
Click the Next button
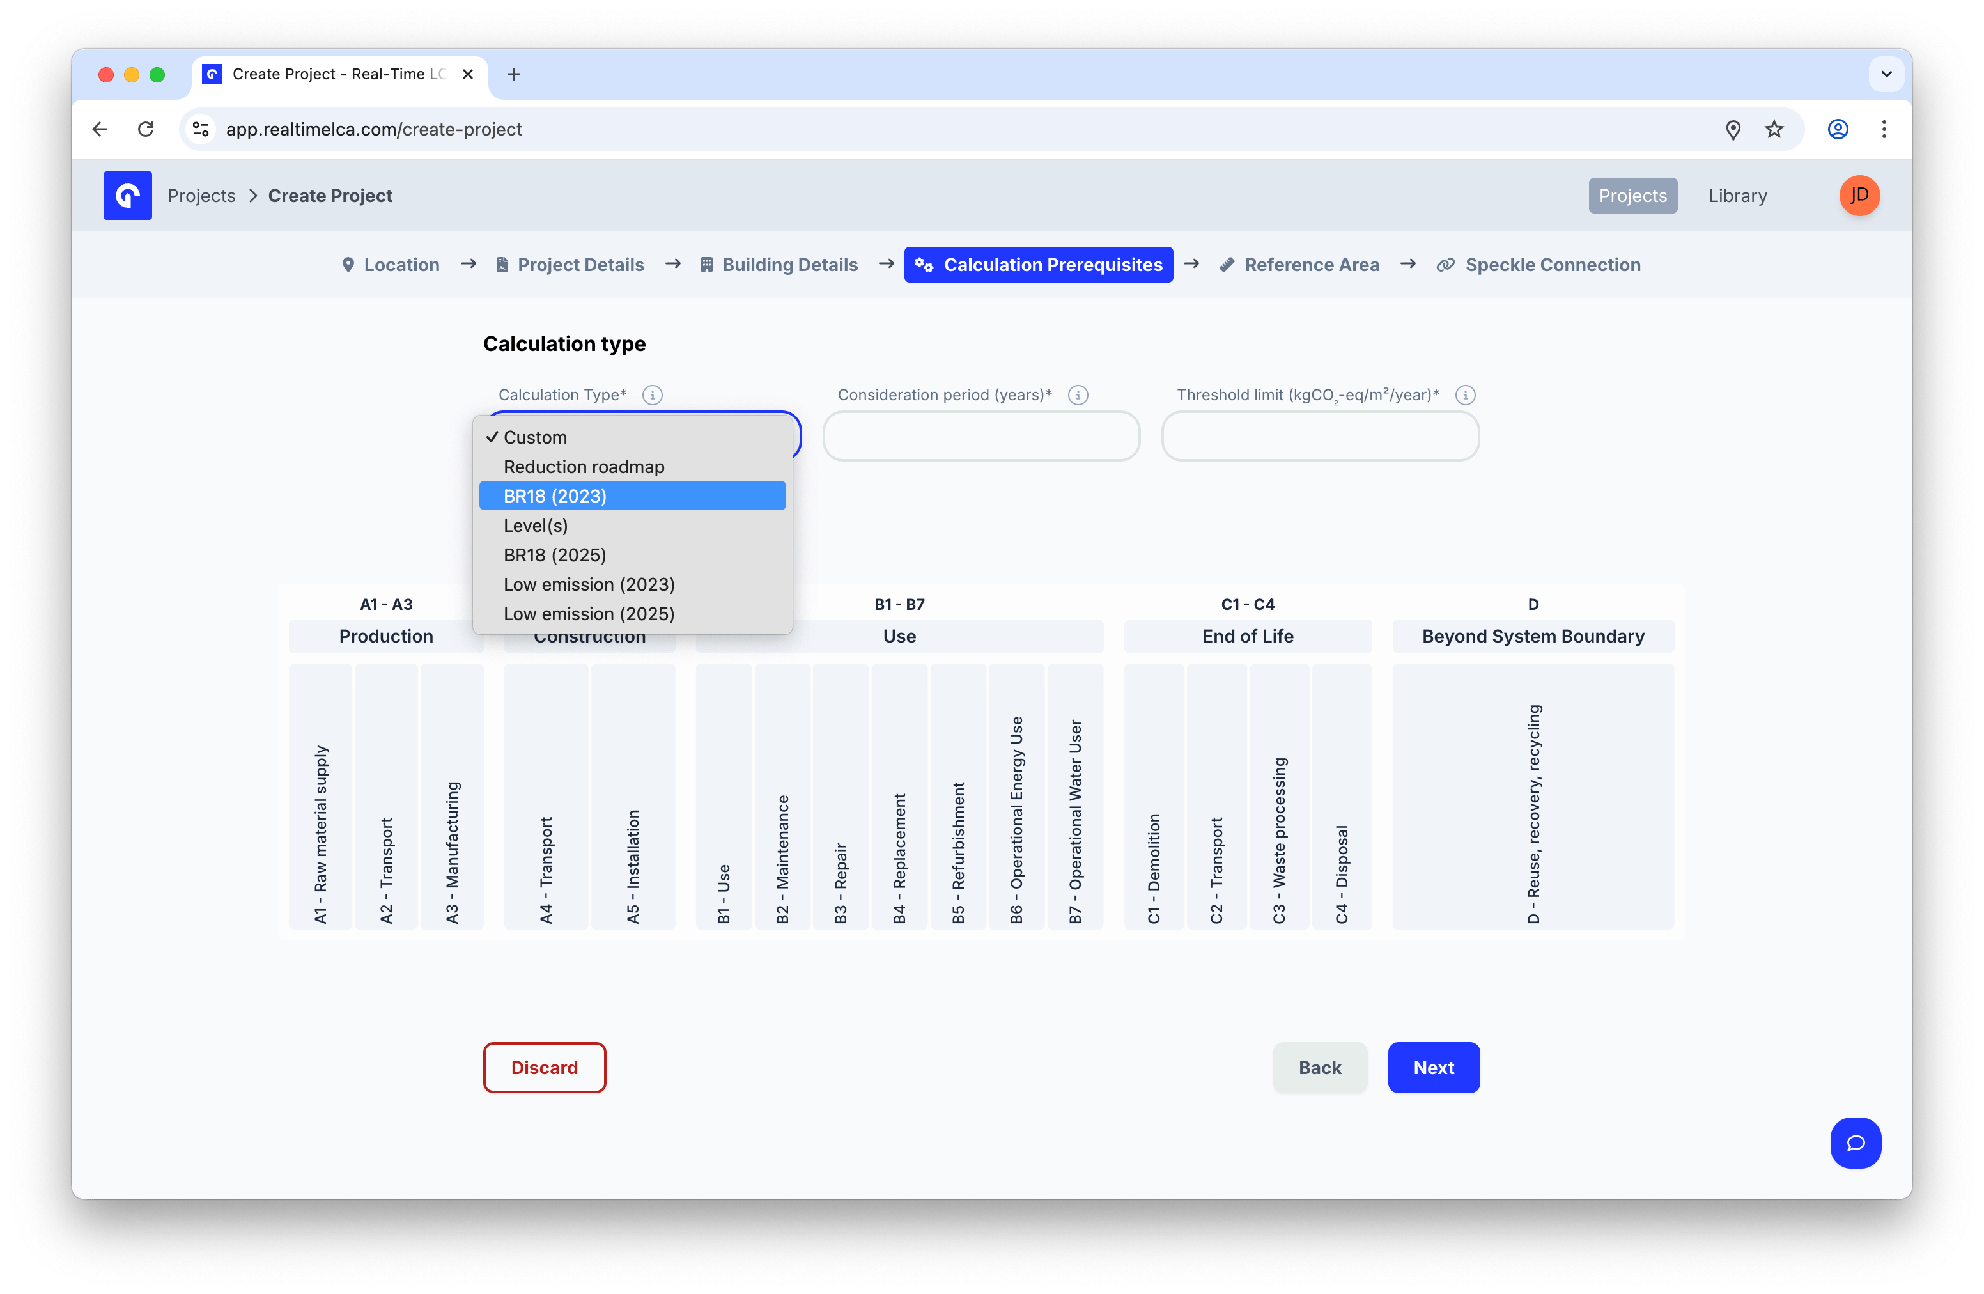tap(1434, 1067)
